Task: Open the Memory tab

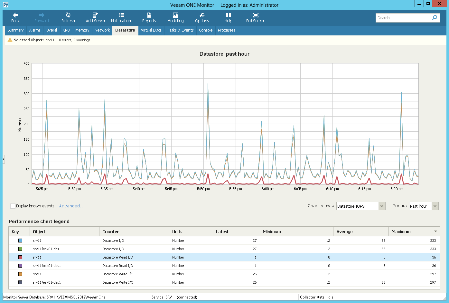Action: pos(82,30)
